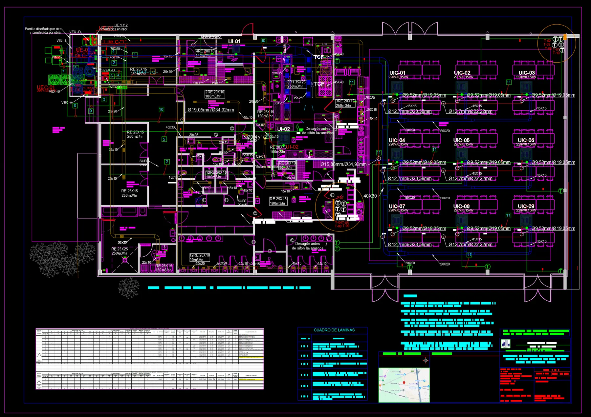591x417 pixels.
Task: Select the UIC-08 unit label
Action: (x=461, y=207)
